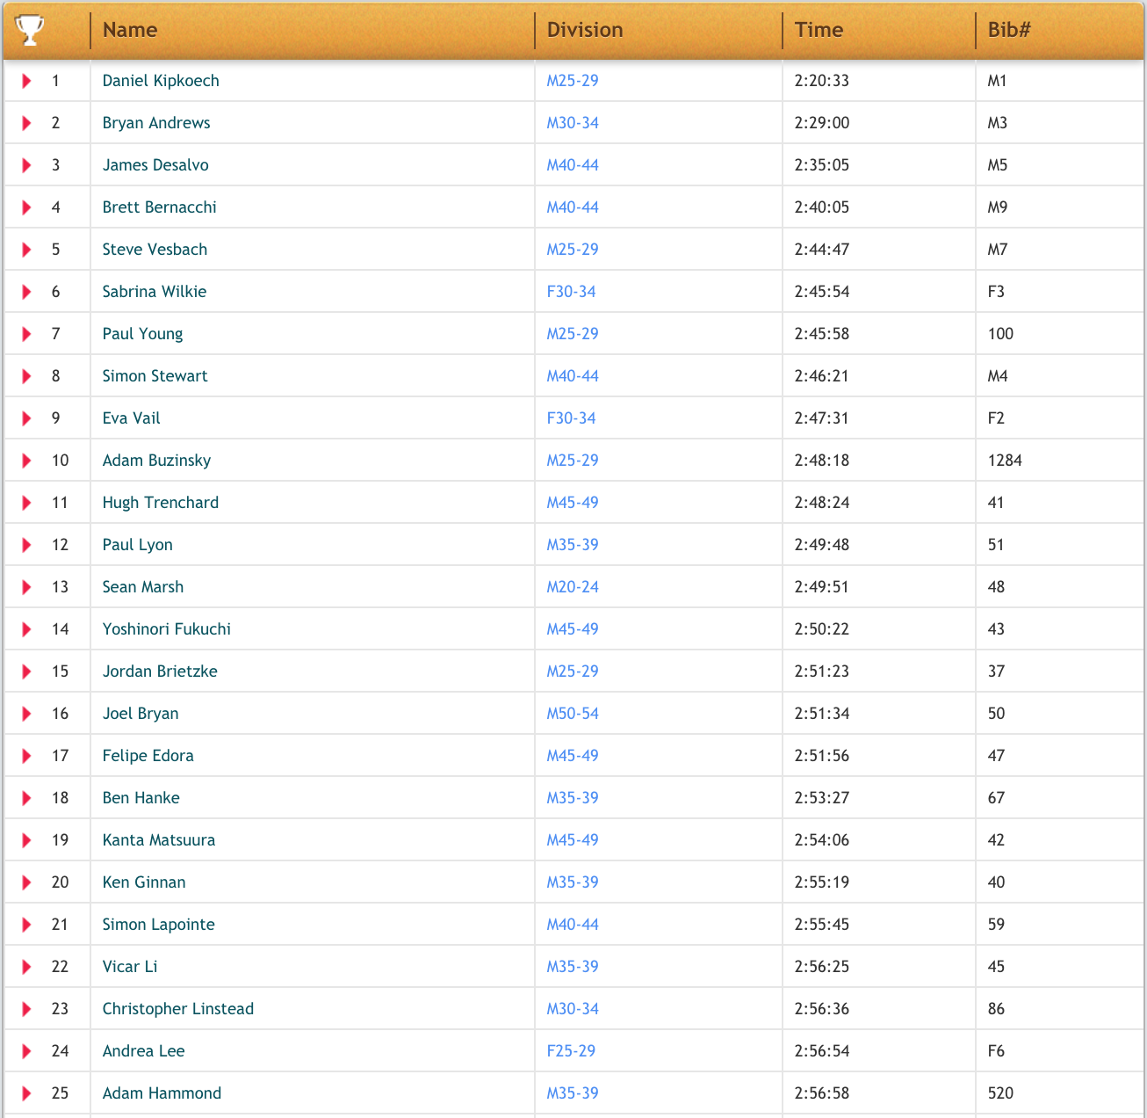Select bib number F6
Screen dimensions: 1147x1118
tap(996, 1051)
